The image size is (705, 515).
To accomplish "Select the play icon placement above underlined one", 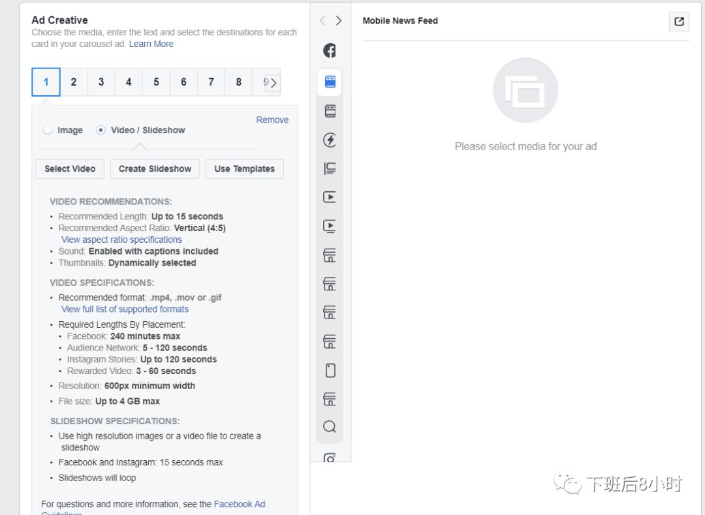I will 330,197.
